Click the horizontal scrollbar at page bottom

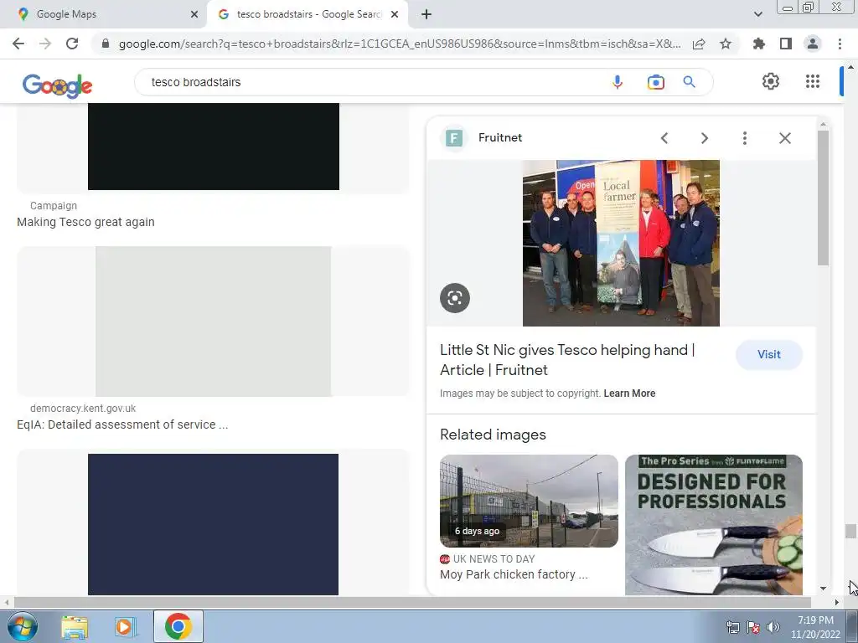click(x=411, y=603)
